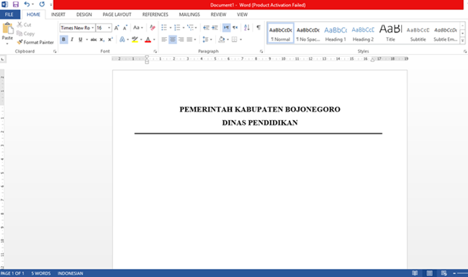Click the PAGE 1 OF 1 indicator
The width and height of the screenshot is (468, 277).
click(12, 273)
